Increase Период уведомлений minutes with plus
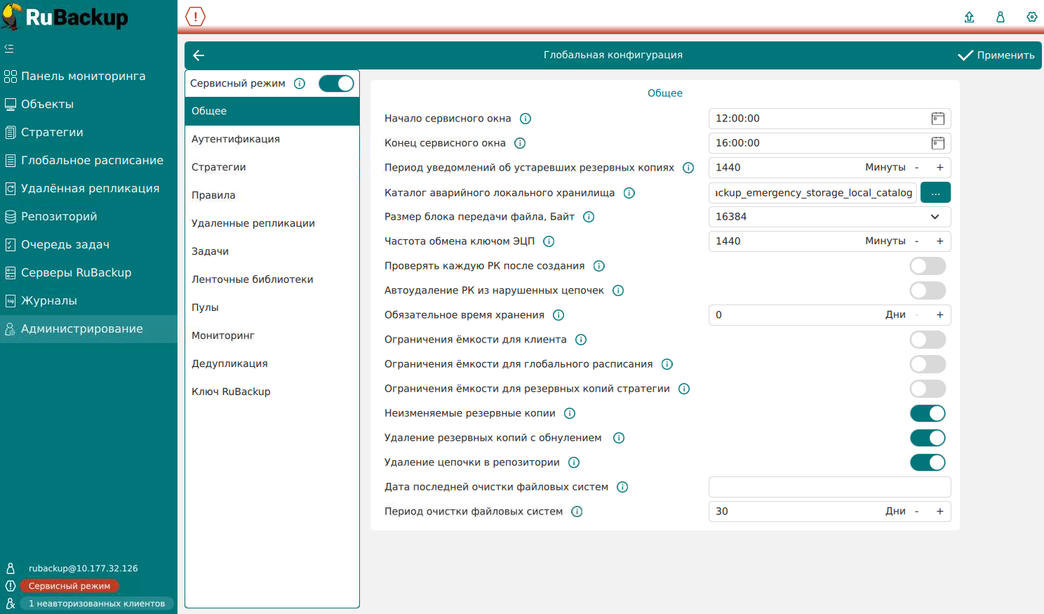This screenshot has width=1044, height=614. click(x=940, y=168)
